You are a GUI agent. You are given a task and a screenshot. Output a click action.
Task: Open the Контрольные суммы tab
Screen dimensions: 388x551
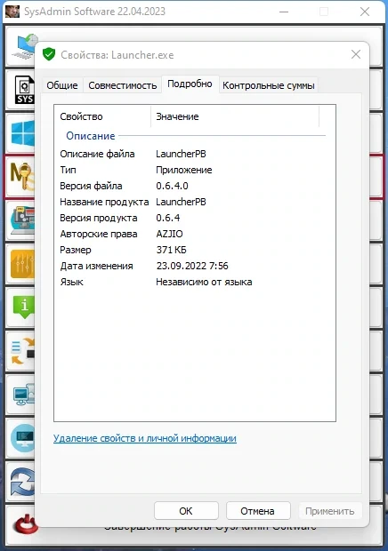coord(269,85)
